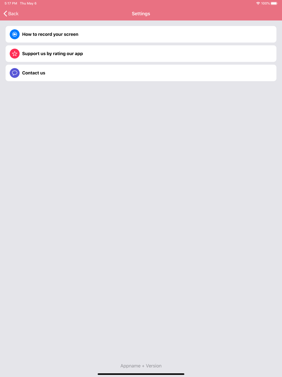Image resolution: width=282 pixels, height=377 pixels.
Task: Tap the blue screen-record camera icon
Action: click(15, 34)
